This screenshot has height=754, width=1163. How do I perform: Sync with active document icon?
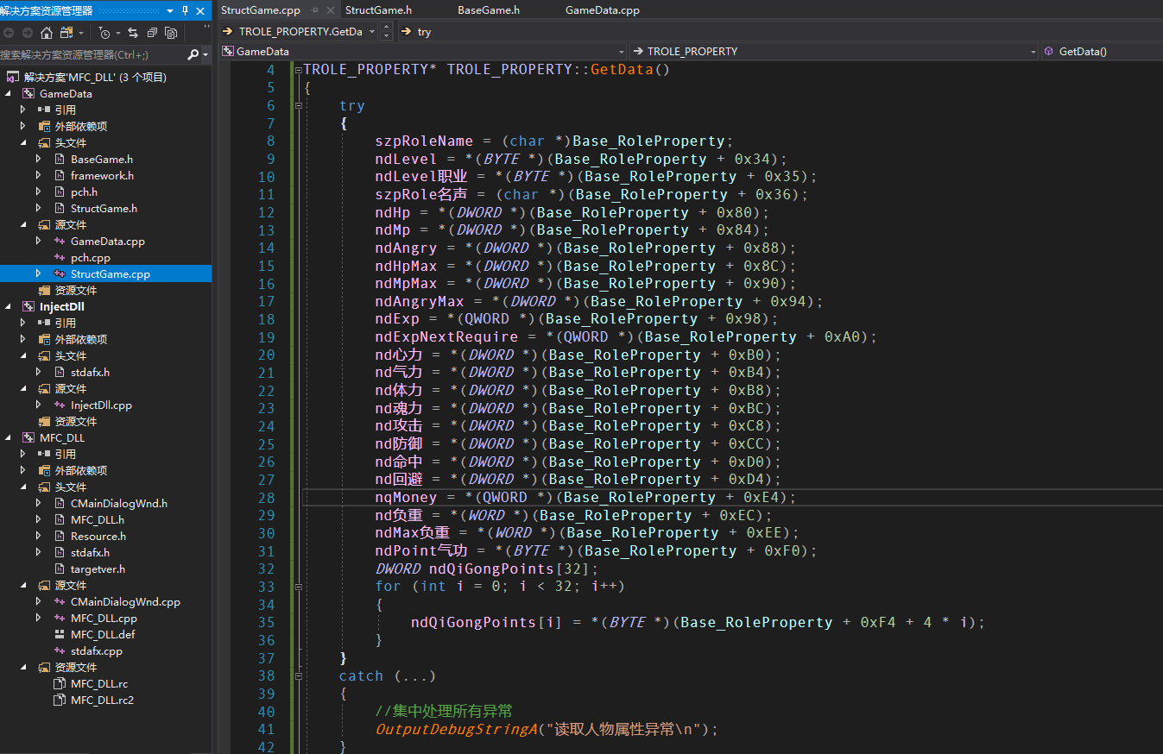pyautogui.click(x=133, y=33)
